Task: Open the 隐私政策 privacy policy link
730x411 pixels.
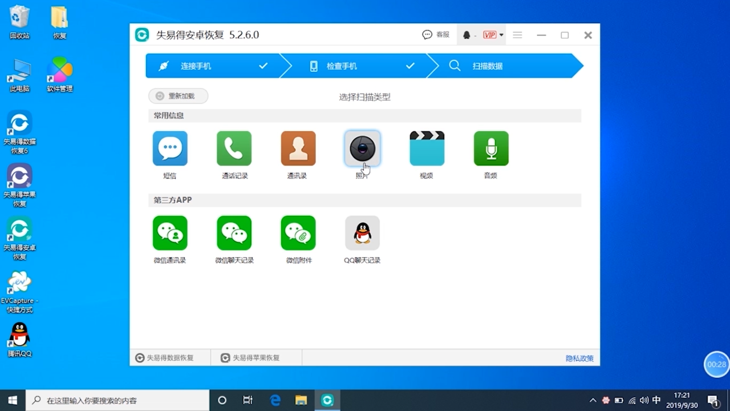Action: point(579,358)
